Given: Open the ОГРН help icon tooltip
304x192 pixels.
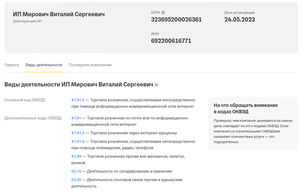Looking at the screenshot, I should tap(163, 12).
